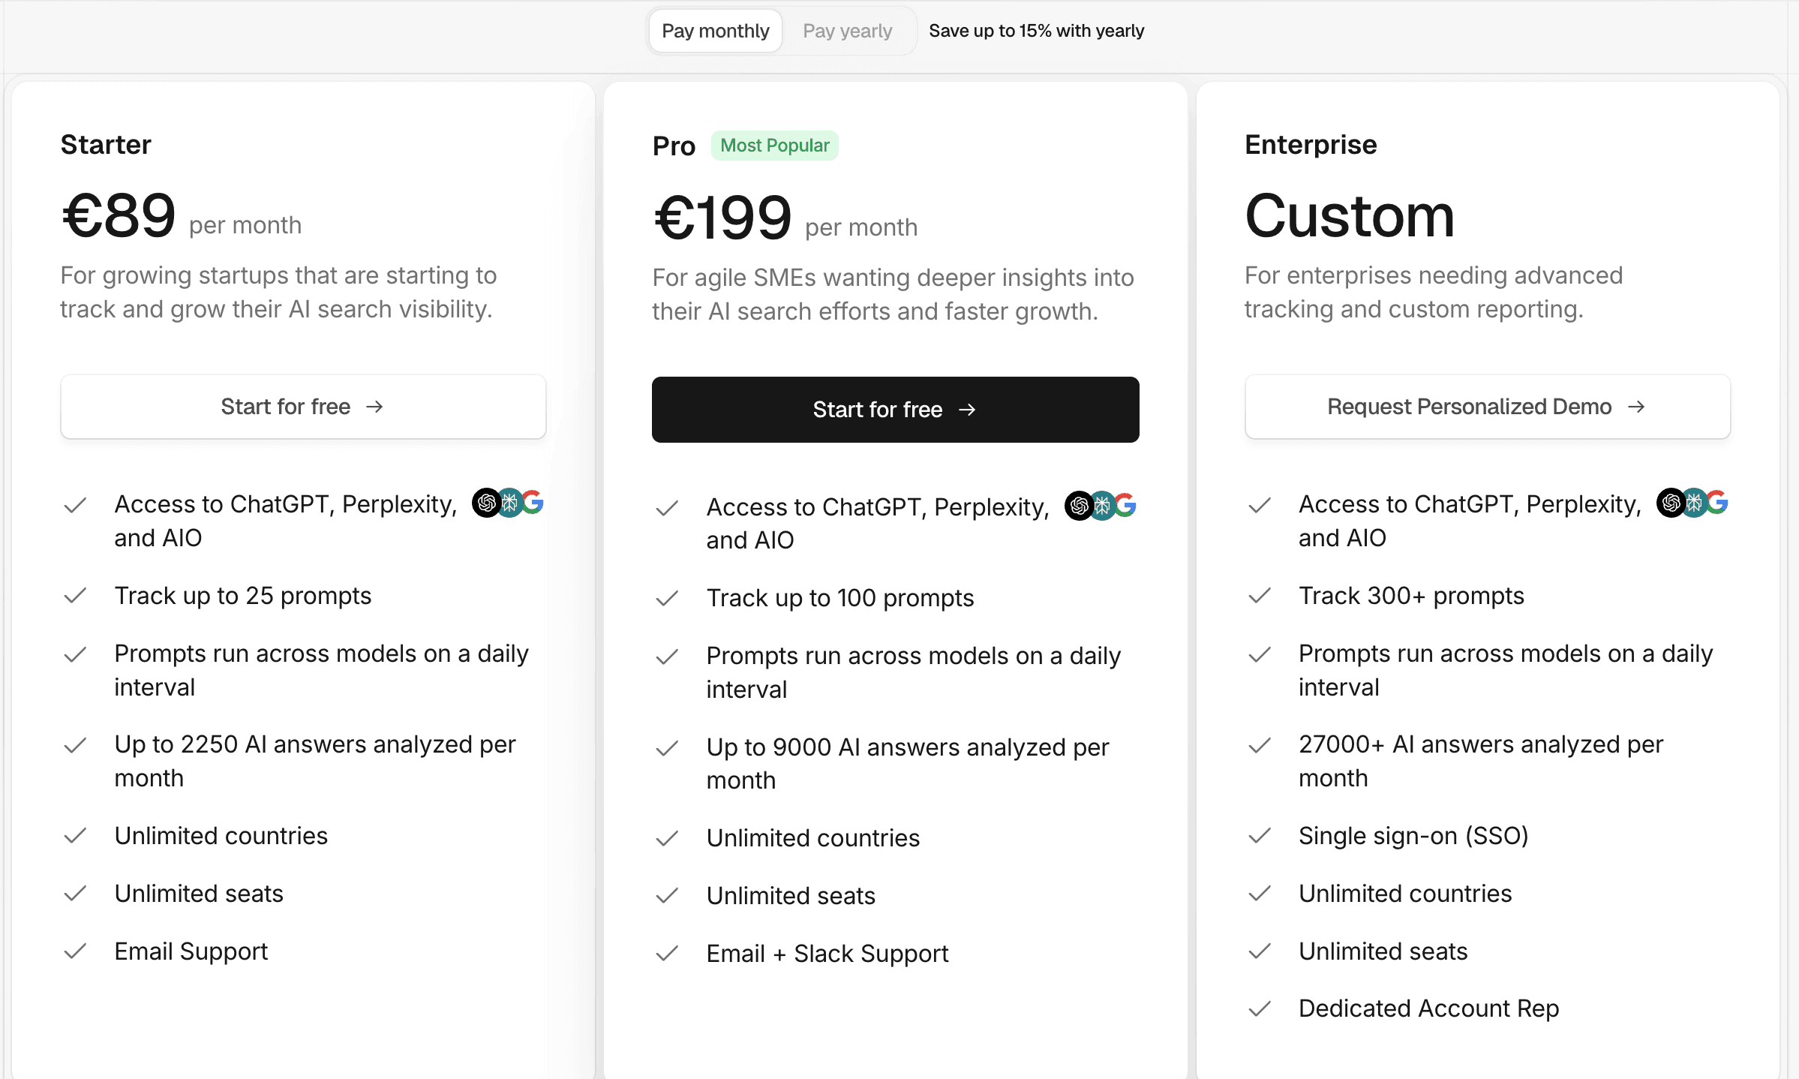Click the Google icon in Enterprise plan
Viewport: 1799px width, 1079px height.
(x=1718, y=503)
